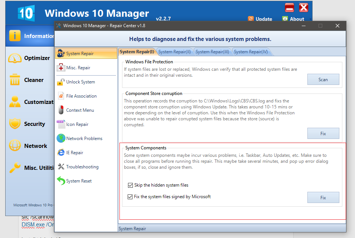Select the Icon Repair ICO icon
This screenshot has width=355, height=238.
[61, 124]
